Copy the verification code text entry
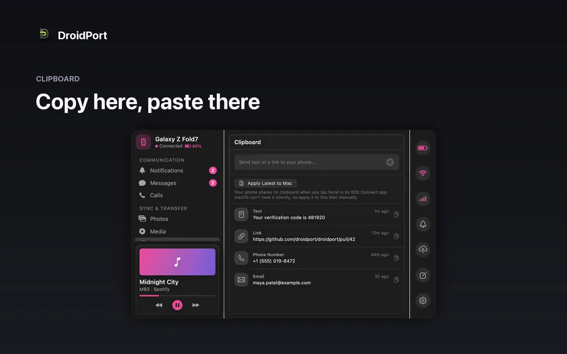The width and height of the screenshot is (567, 354). tap(396, 215)
